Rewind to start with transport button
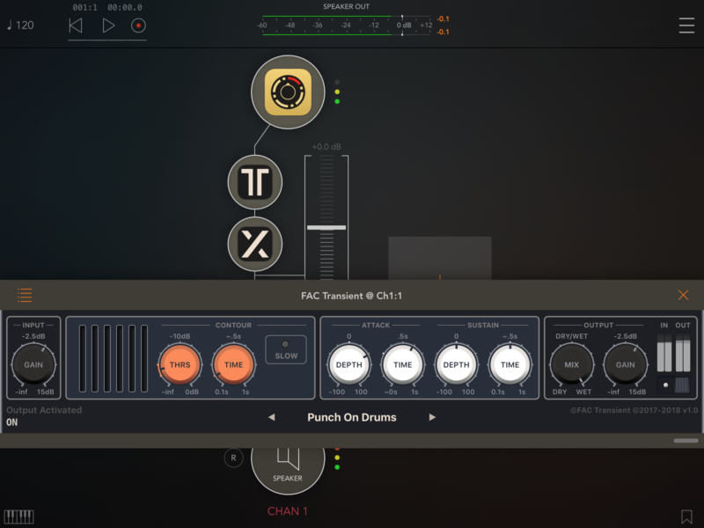704x528 pixels. (76, 26)
